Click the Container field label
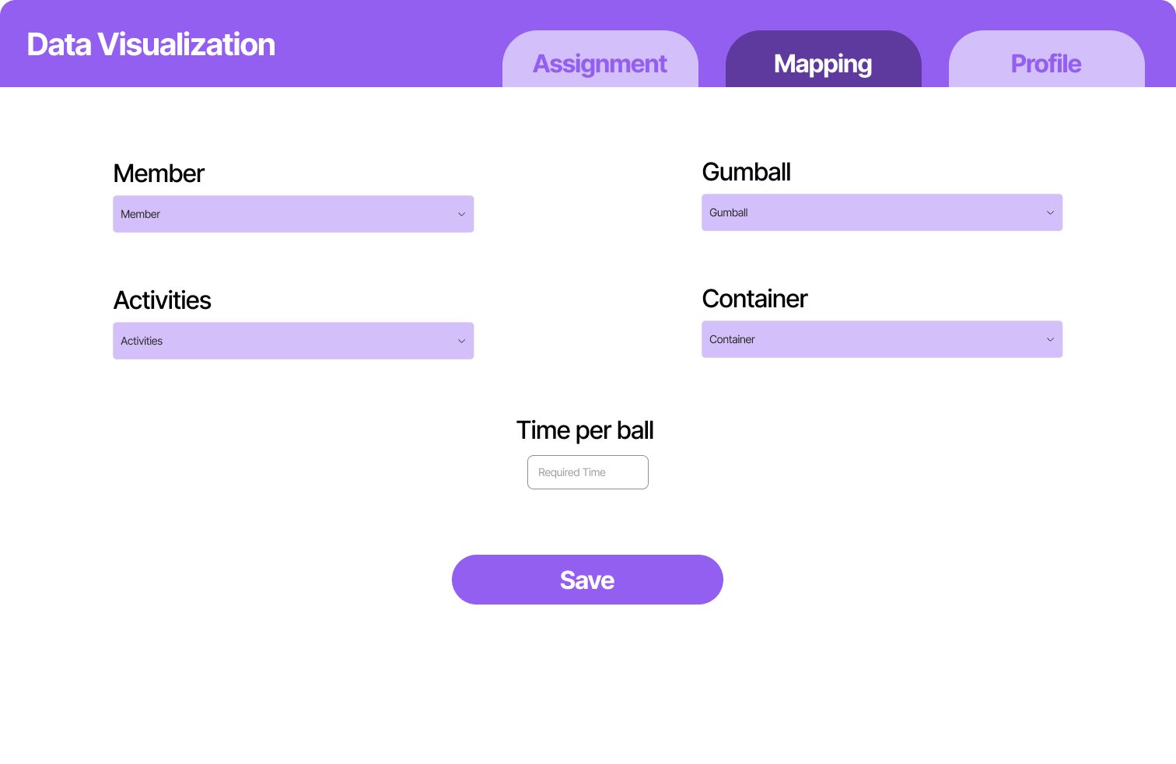Viewport: 1176px width, 764px height. pyautogui.click(x=754, y=299)
